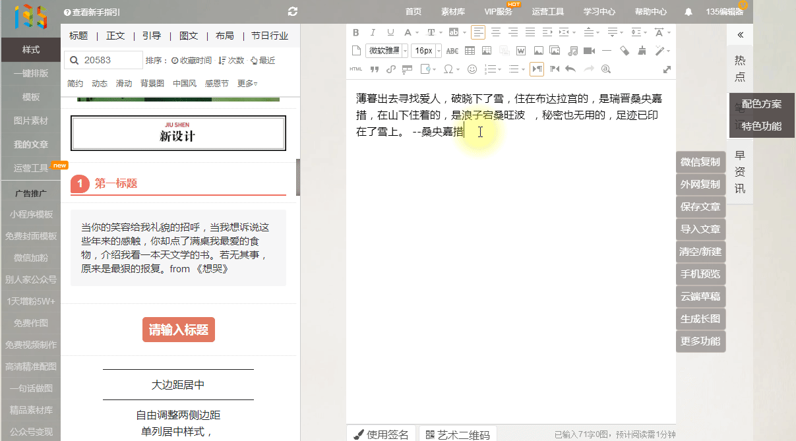The width and height of the screenshot is (796, 441).
Task: Toggle HTML source code view
Action: (356, 69)
